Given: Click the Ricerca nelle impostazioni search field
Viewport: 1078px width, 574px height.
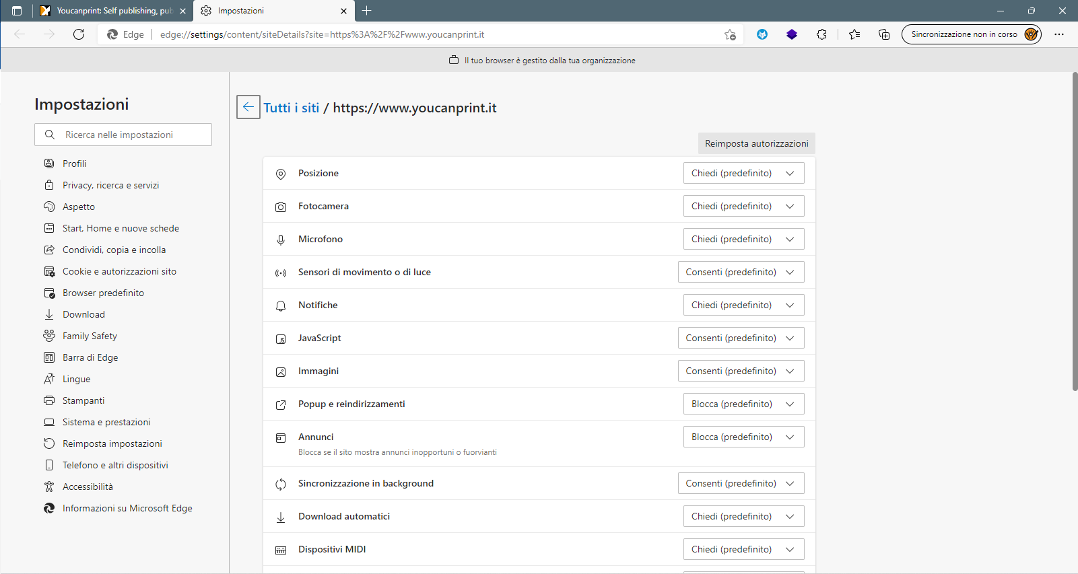Looking at the screenshot, I should 123,135.
